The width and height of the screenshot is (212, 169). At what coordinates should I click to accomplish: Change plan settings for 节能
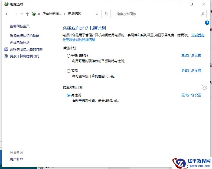click(x=191, y=71)
